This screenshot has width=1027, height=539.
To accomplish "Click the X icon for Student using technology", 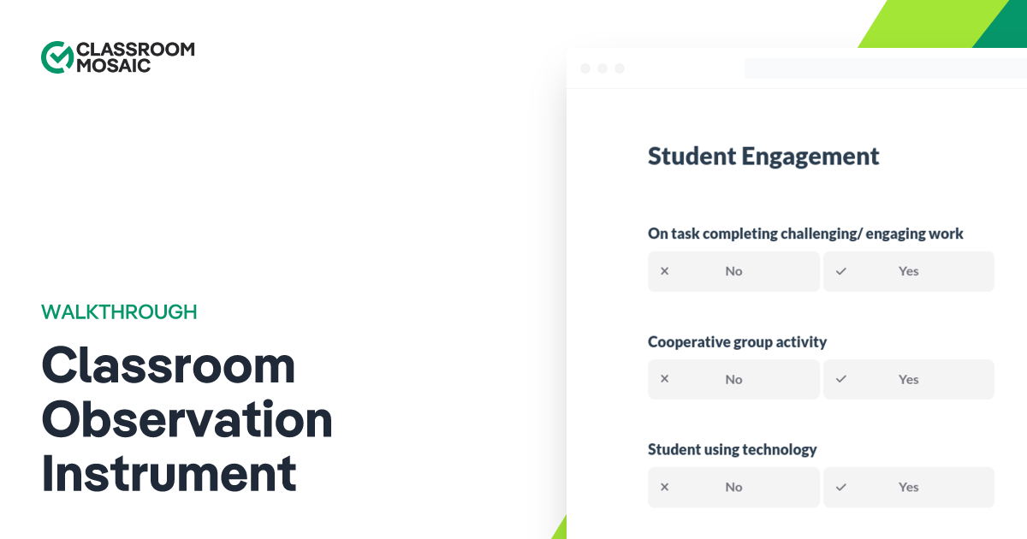I will point(664,487).
